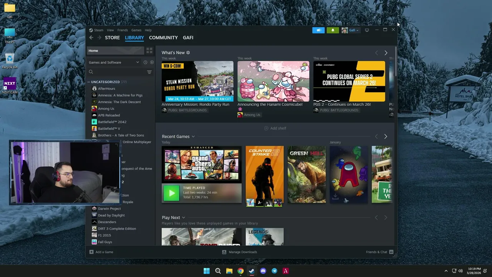This screenshot has height=277, width=492.
Task: Open the Hanami Cosmicube announcement thumbnail
Action: point(273,81)
